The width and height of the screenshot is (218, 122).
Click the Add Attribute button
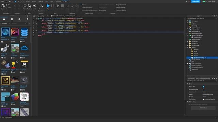pos(203,108)
